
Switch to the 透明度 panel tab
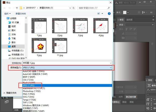(129, 20)
